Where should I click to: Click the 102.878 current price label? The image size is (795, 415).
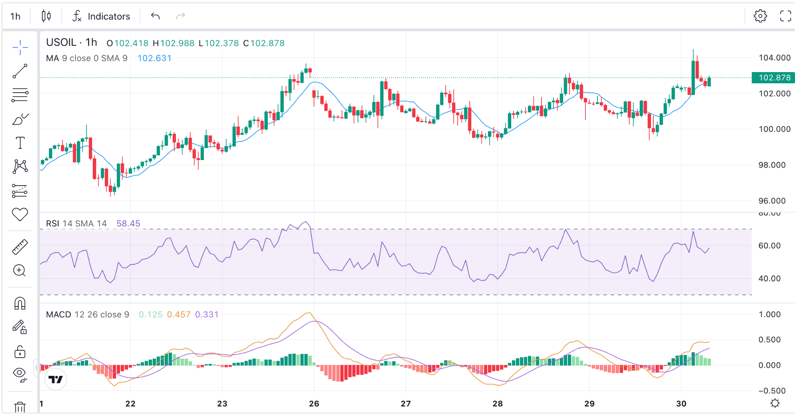pos(773,77)
